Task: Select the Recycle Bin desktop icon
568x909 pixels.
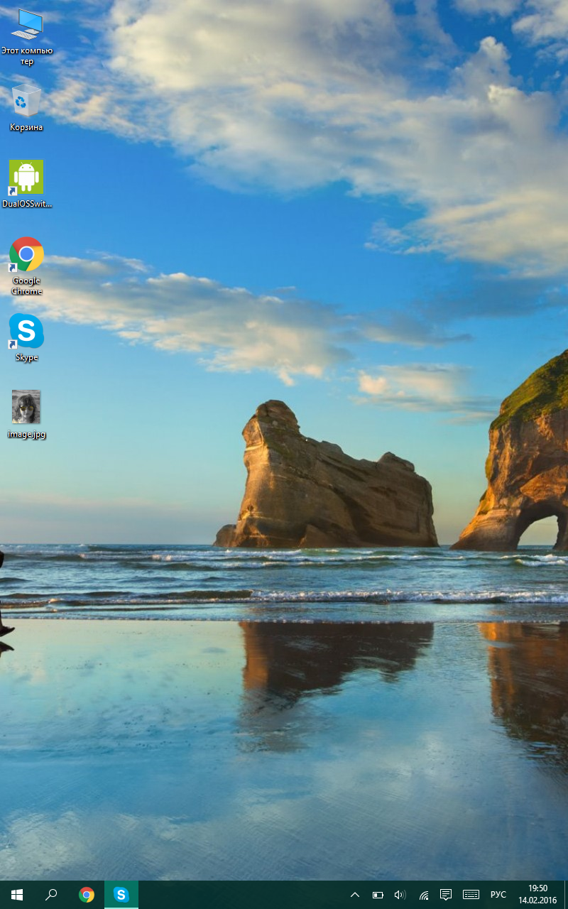Action: (26, 107)
